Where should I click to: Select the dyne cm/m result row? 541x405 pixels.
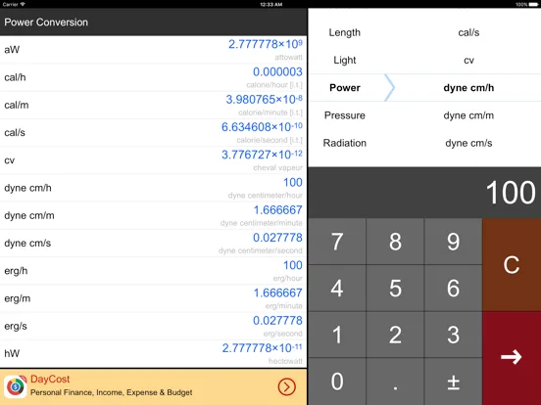(x=153, y=215)
